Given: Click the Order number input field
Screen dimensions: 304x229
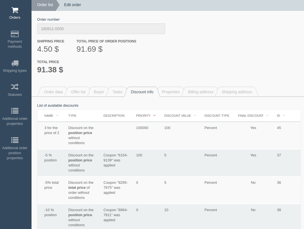Looking at the screenshot, I should tap(101, 29).
